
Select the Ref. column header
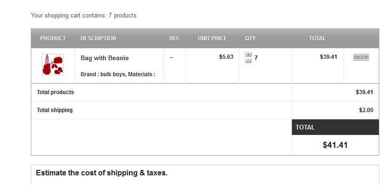pos(174,39)
